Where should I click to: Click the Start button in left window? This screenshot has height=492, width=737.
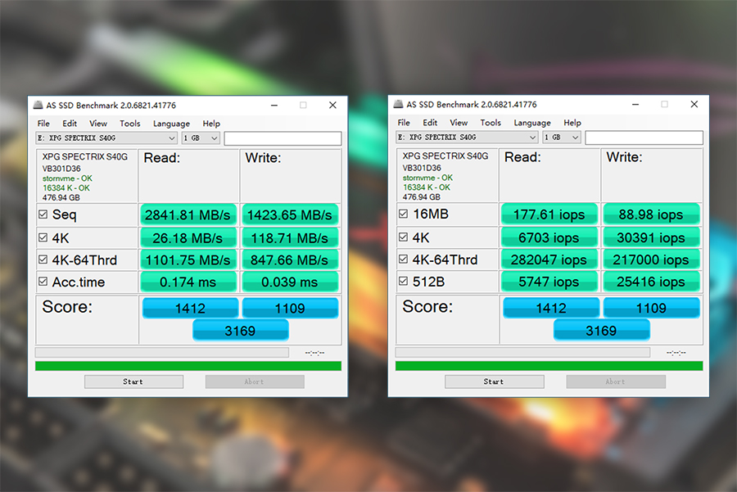click(133, 381)
